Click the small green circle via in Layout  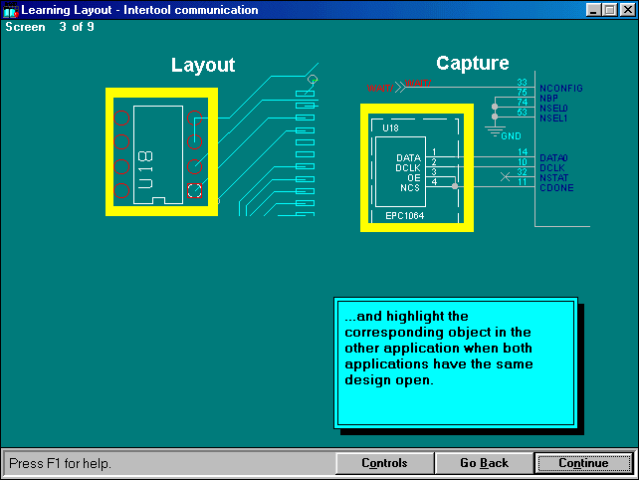pyautogui.click(x=313, y=79)
